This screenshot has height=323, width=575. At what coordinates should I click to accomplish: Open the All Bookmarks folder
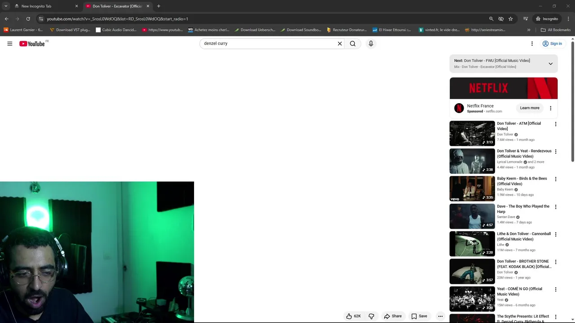pyautogui.click(x=556, y=30)
